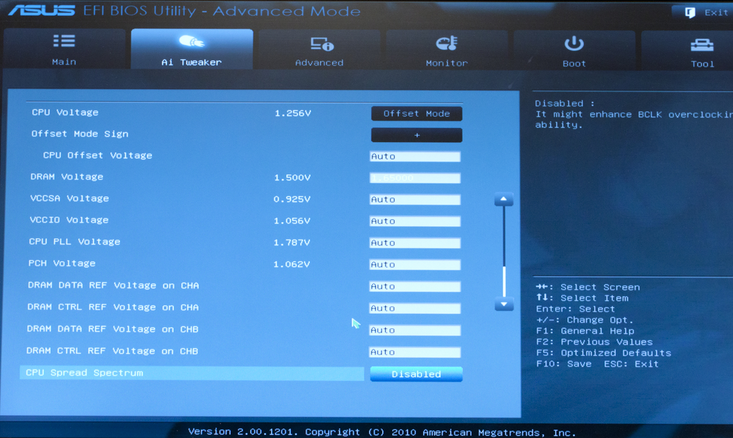Click the VCCSA Voltage Auto field
733x438 pixels.
coord(415,200)
